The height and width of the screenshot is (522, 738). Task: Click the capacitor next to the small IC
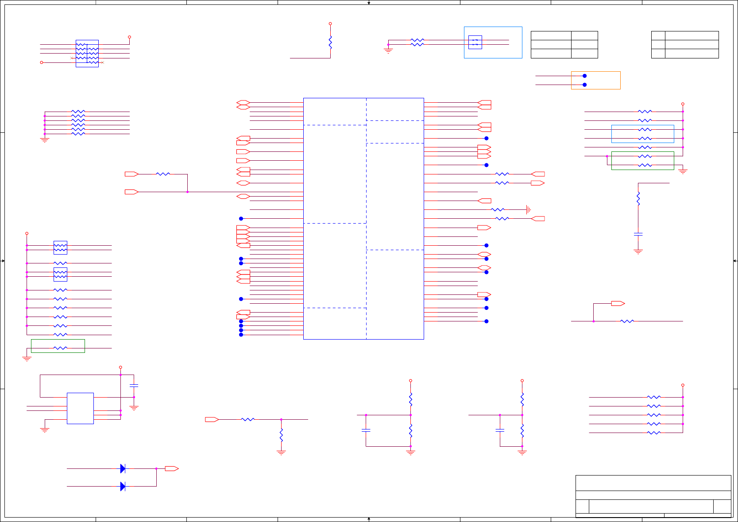134,386
